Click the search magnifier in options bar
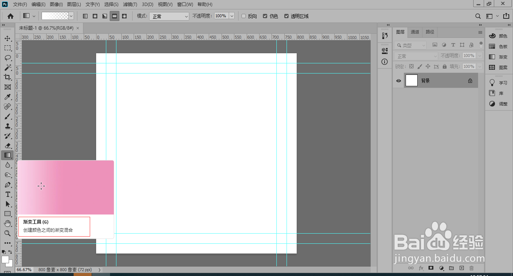513x276 pixels. (478, 16)
